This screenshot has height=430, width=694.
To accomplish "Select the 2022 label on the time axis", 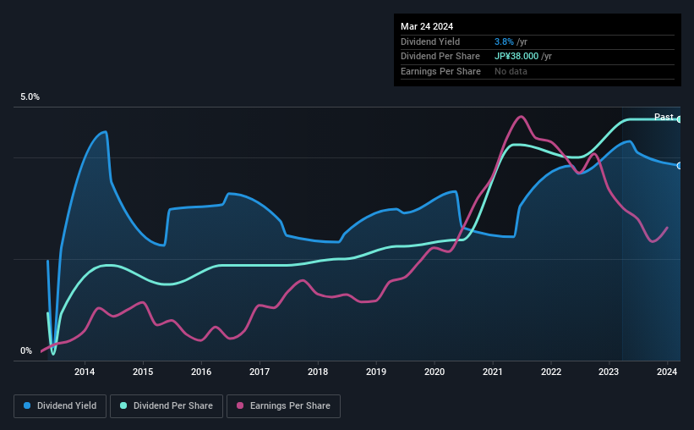I will (x=551, y=372).
